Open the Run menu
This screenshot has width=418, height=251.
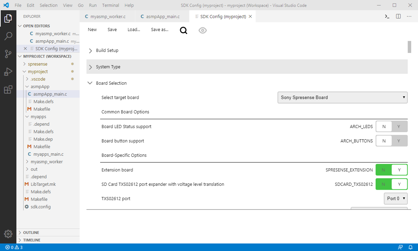[x=93, y=5]
